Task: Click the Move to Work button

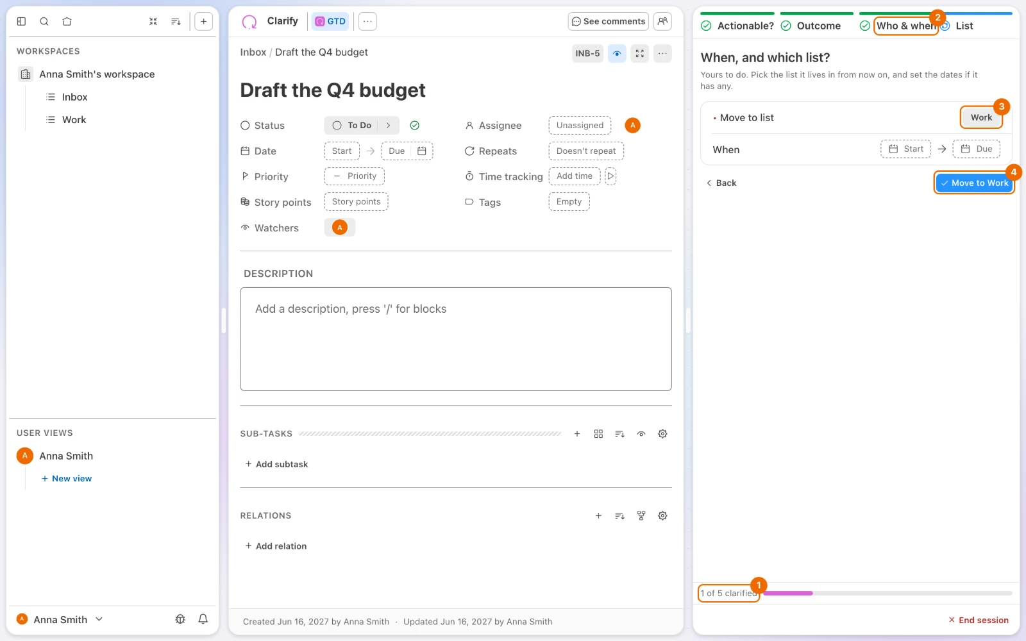Action: 975,183
